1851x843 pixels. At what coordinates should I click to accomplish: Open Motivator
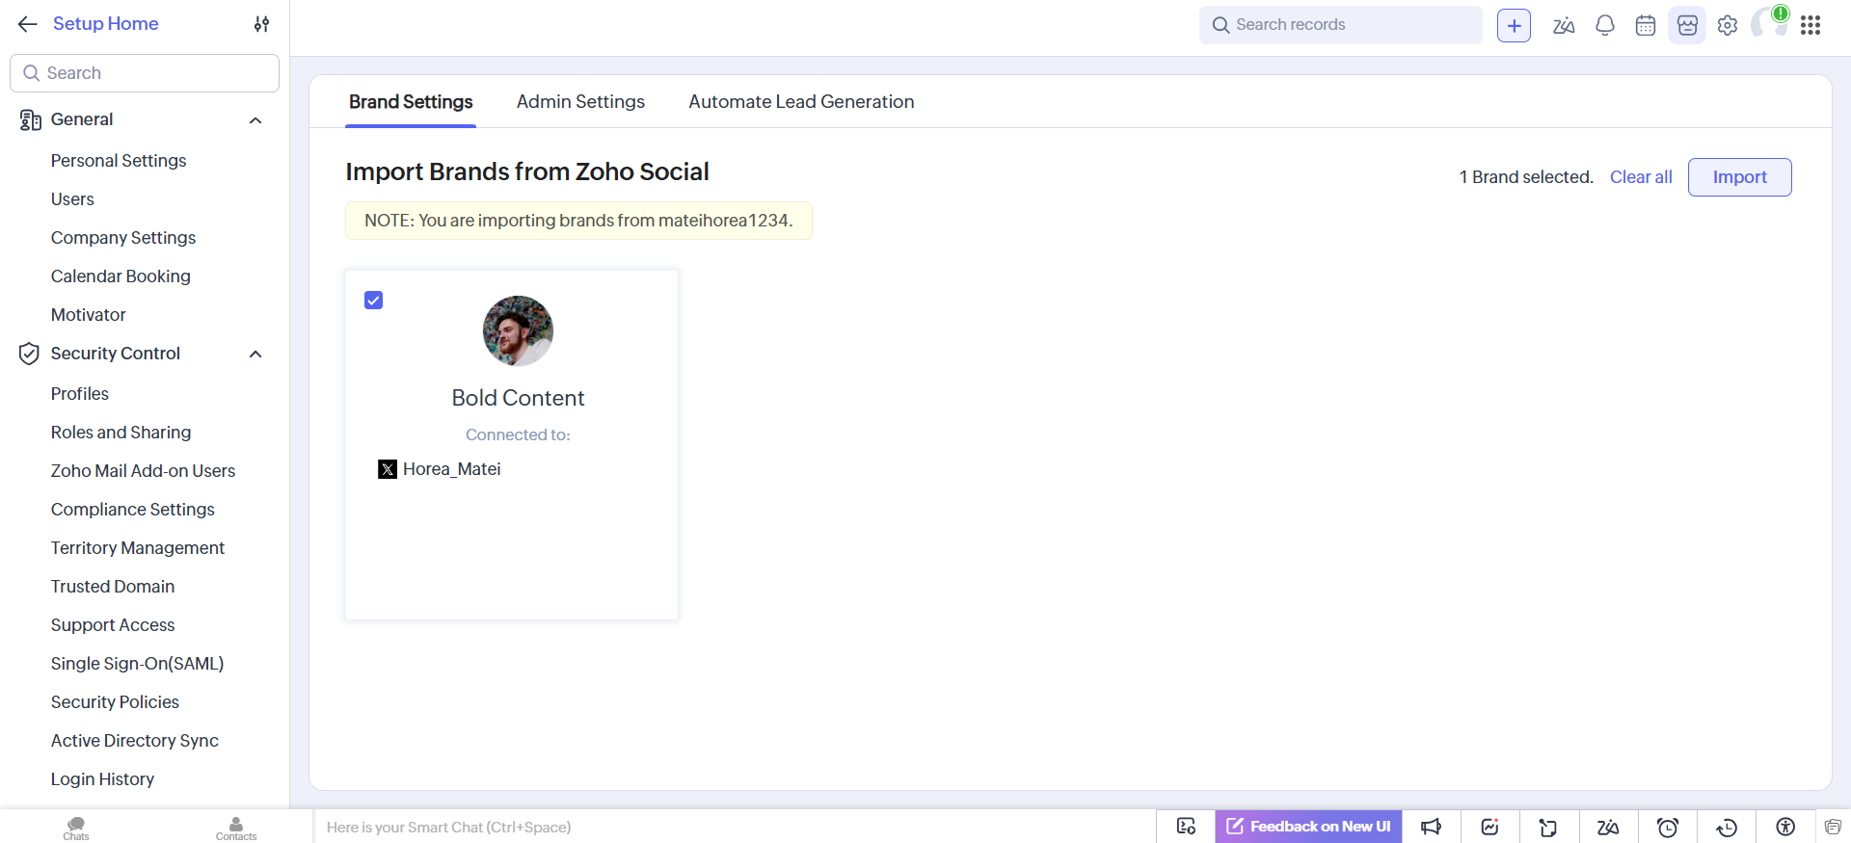point(89,315)
